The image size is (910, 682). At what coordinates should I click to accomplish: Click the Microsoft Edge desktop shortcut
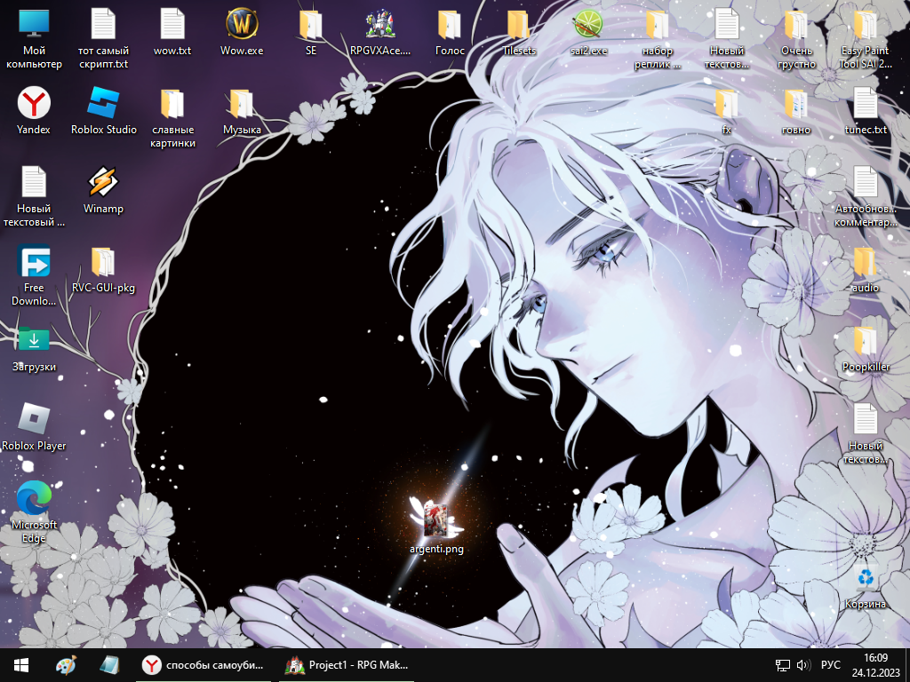34,512
